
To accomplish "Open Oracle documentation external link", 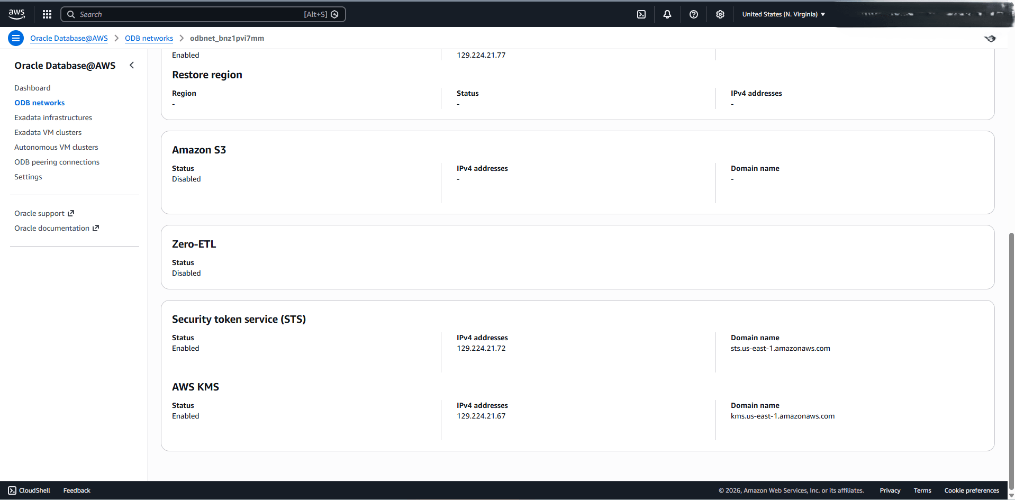I will tap(52, 228).
